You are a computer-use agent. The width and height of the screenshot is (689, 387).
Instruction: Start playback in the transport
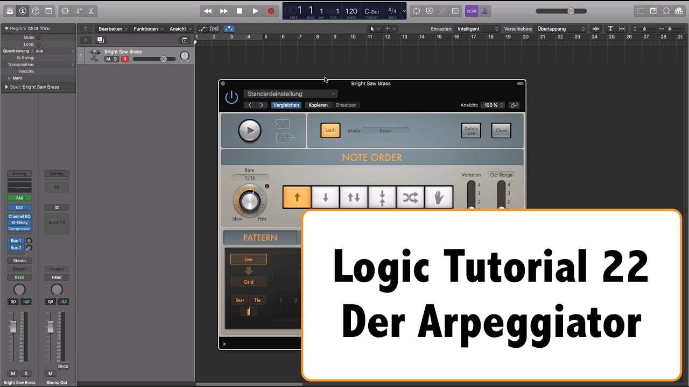click(x=255, y=11)
